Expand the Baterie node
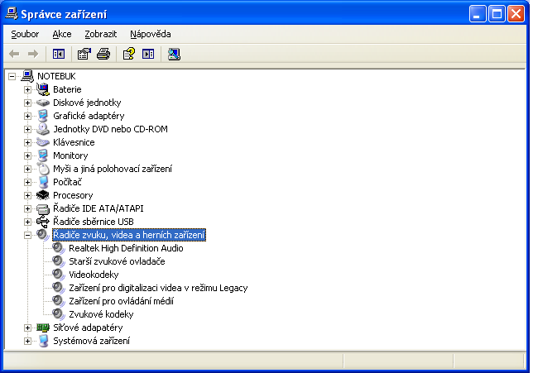Viewport: 538px width, 373px height. [27, 89]
